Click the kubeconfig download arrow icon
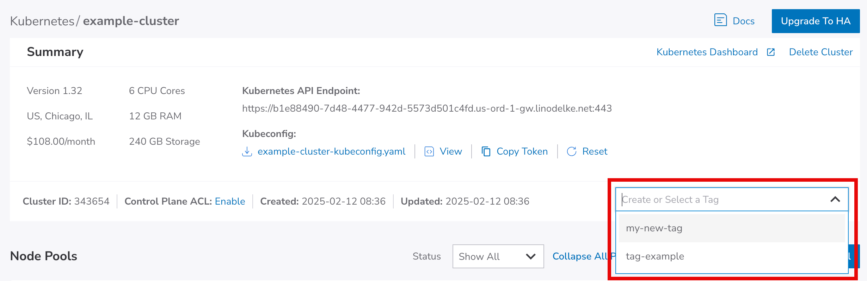The height and width of the screenshot is (281, 867). (247, 151)
